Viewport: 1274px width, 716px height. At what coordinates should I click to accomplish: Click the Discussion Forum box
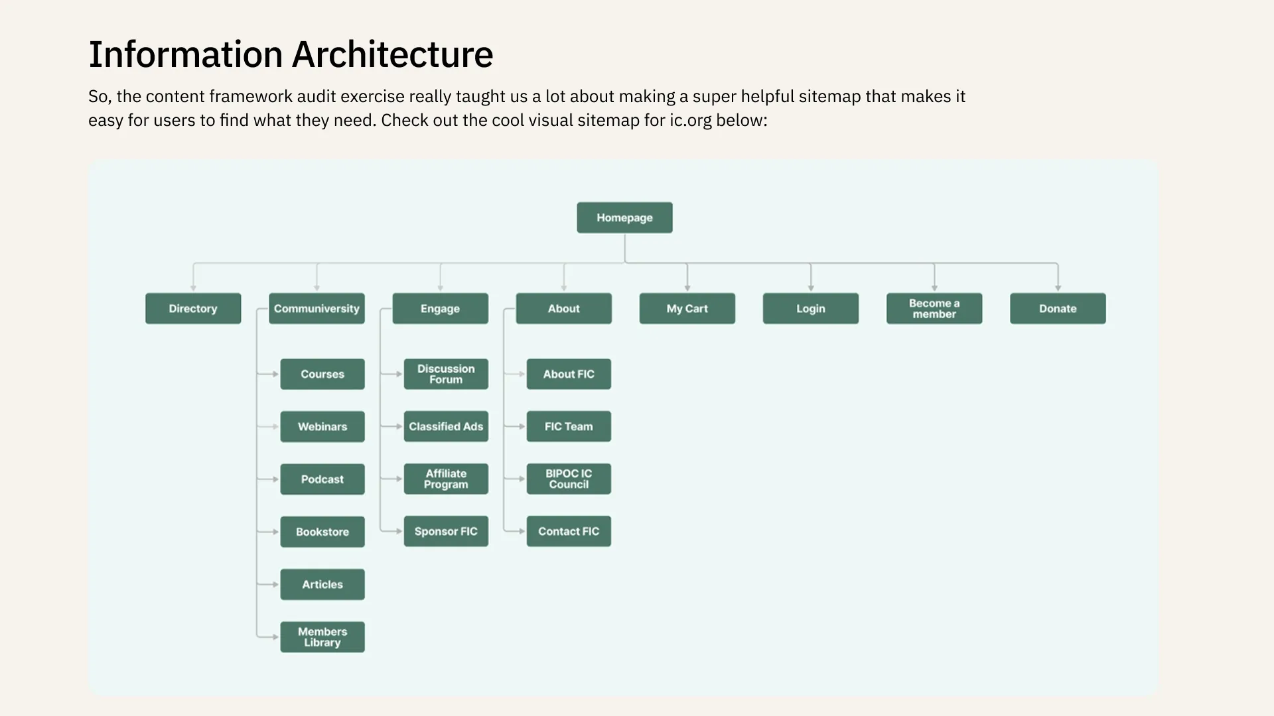[x=446, y=374]
